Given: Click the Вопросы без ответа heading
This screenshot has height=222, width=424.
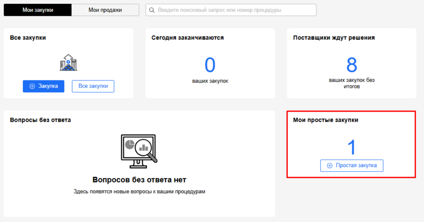Looking at the screenshot, I should pos(40,120).
